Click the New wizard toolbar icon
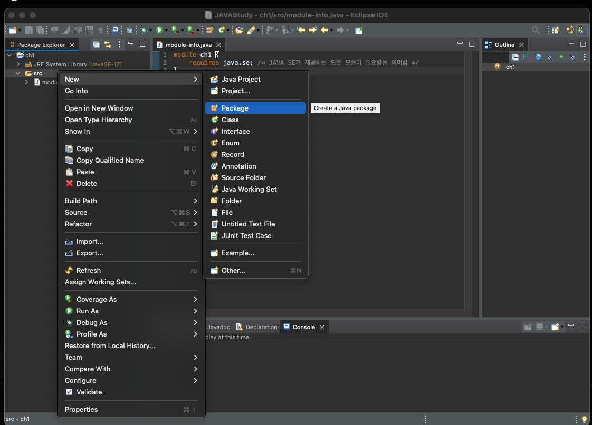The image size is (592, 425). (x=13, y=30)
